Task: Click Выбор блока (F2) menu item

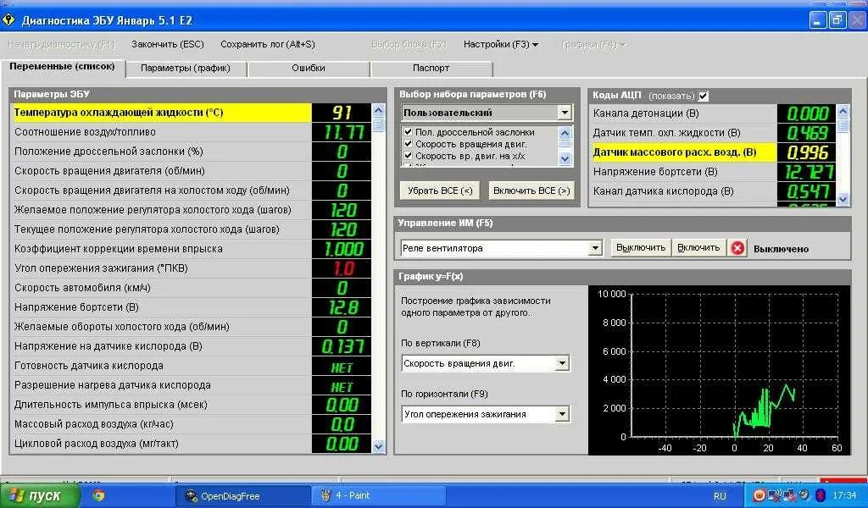Action: pos(409,44)
